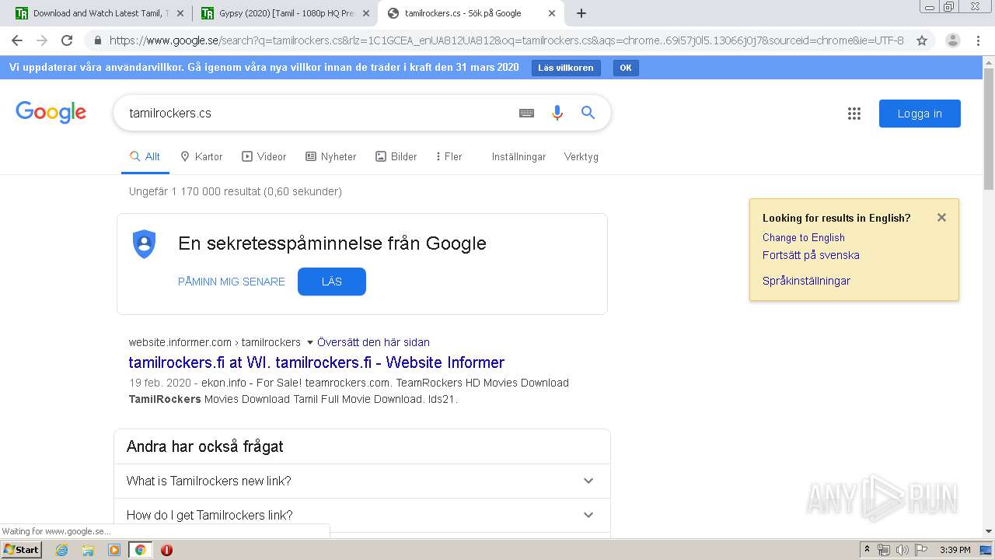This screenshot has height=560, width=995.
Task: Open new tab with plus icon
Action: 581,13
